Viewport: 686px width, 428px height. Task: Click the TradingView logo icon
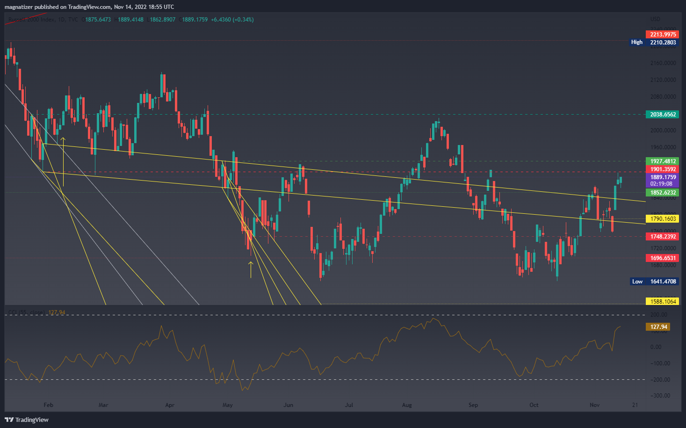point(9,420)
